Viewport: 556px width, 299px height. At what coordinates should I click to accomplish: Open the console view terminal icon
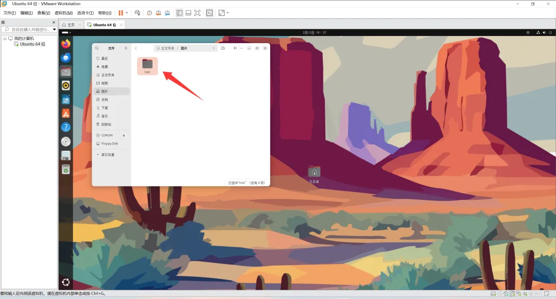click(x=210, y=13)
